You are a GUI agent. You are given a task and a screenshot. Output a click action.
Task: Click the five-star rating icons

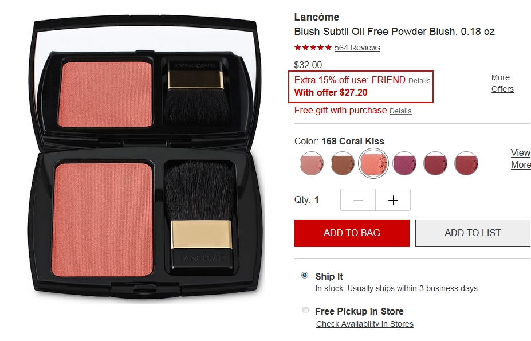pyautogui.click(x=313, y=48)
